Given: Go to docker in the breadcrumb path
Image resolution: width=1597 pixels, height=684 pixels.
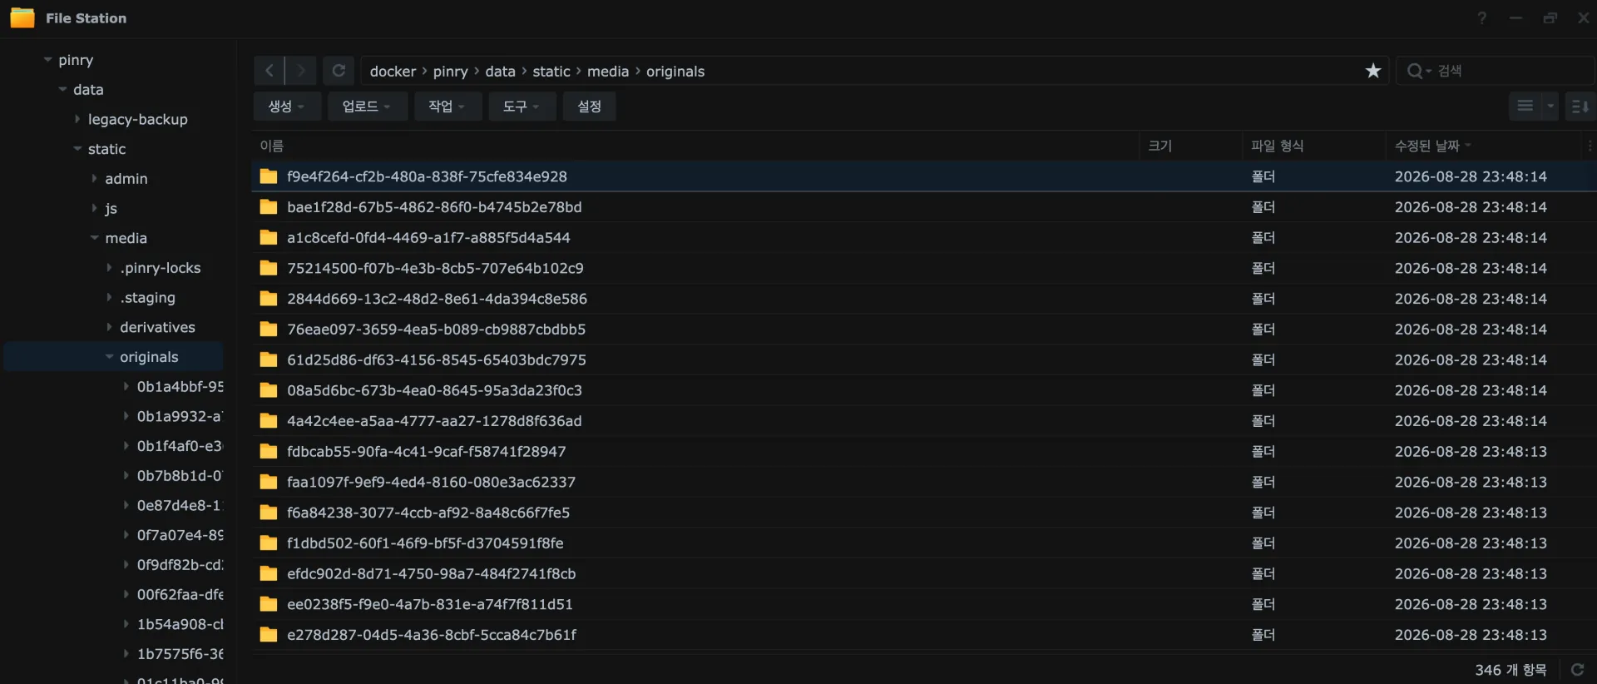Looking at the screenshot, I should (393, 72).
